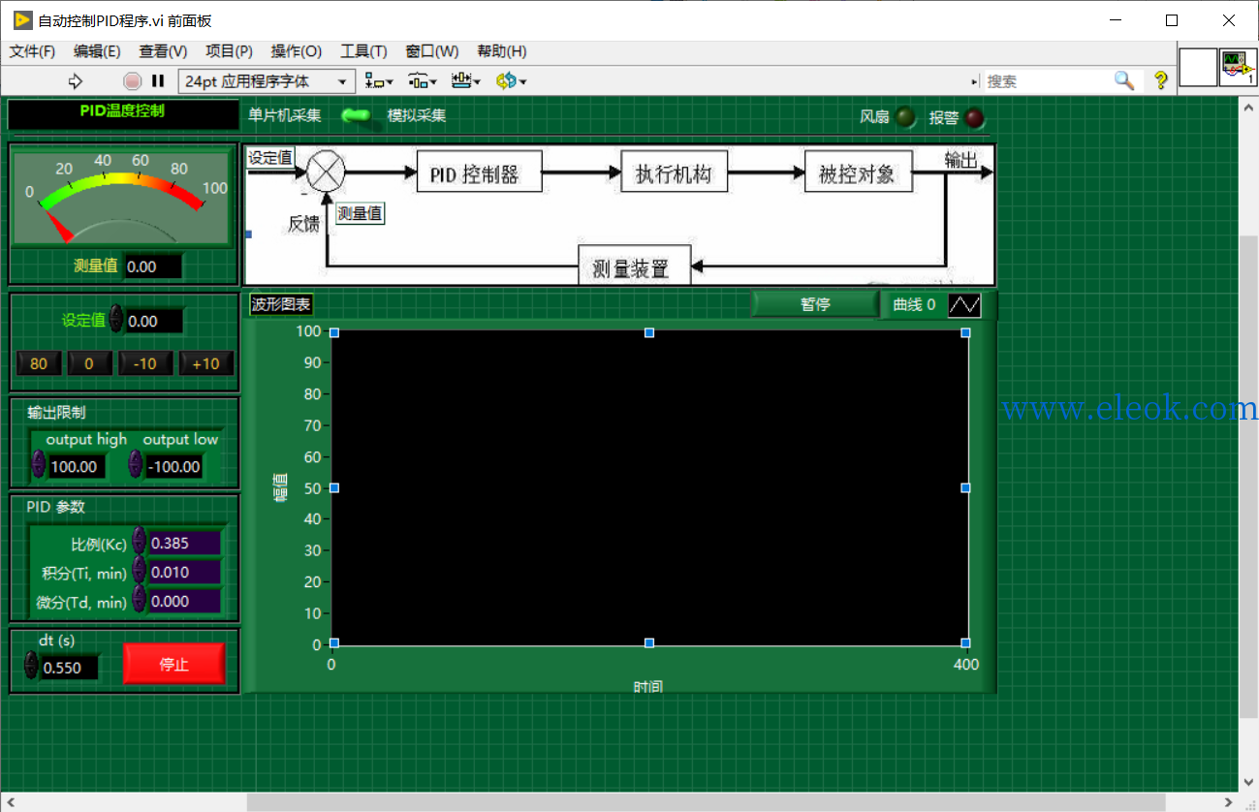1259x812 pixels.
Task: Click the horizontal scrollbar left arrow
Action: click(x=10, y=801)
